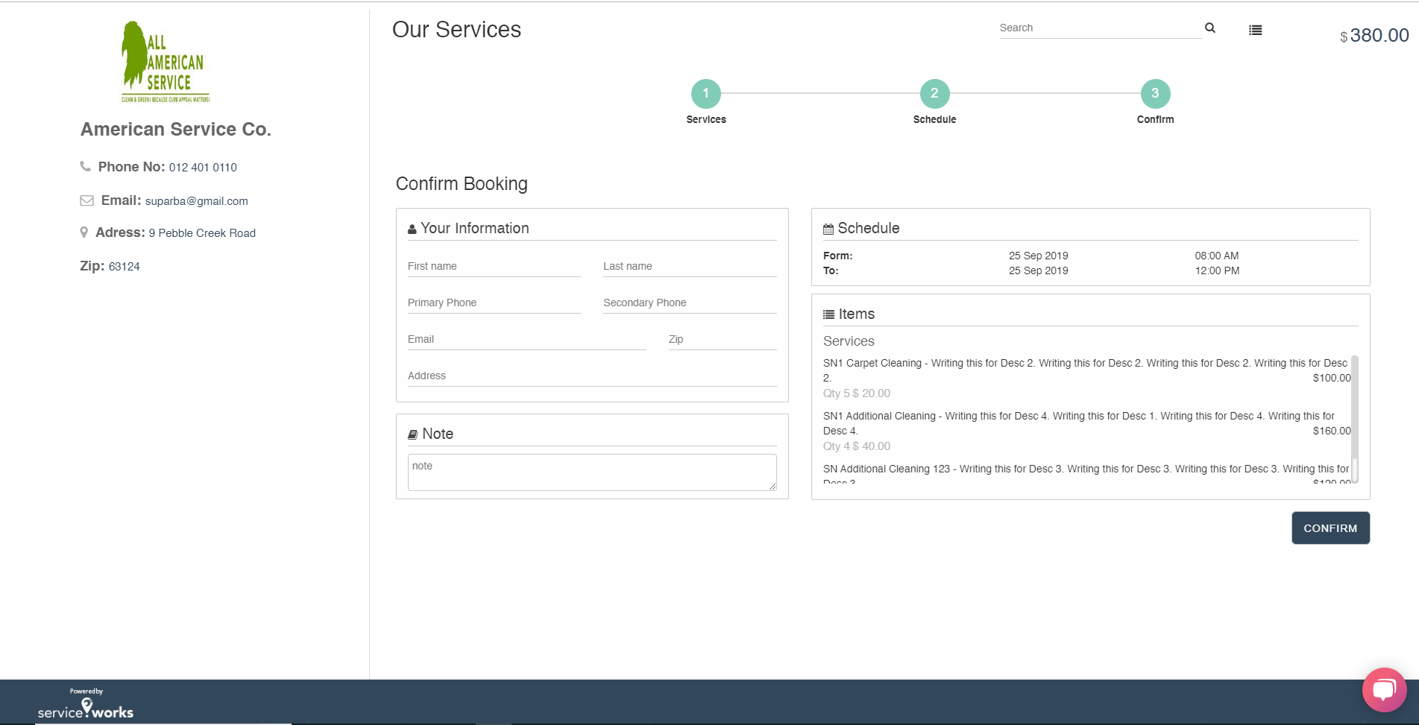Select step 2 Schedule in the progress bar
Viewport: 1419px width, 725px height.
(x=934, y=93)
